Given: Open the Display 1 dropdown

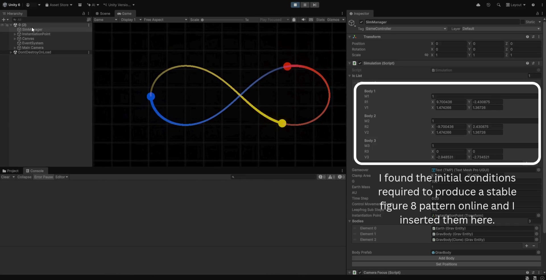Looking at the screenshot, I should click(131, 20).
